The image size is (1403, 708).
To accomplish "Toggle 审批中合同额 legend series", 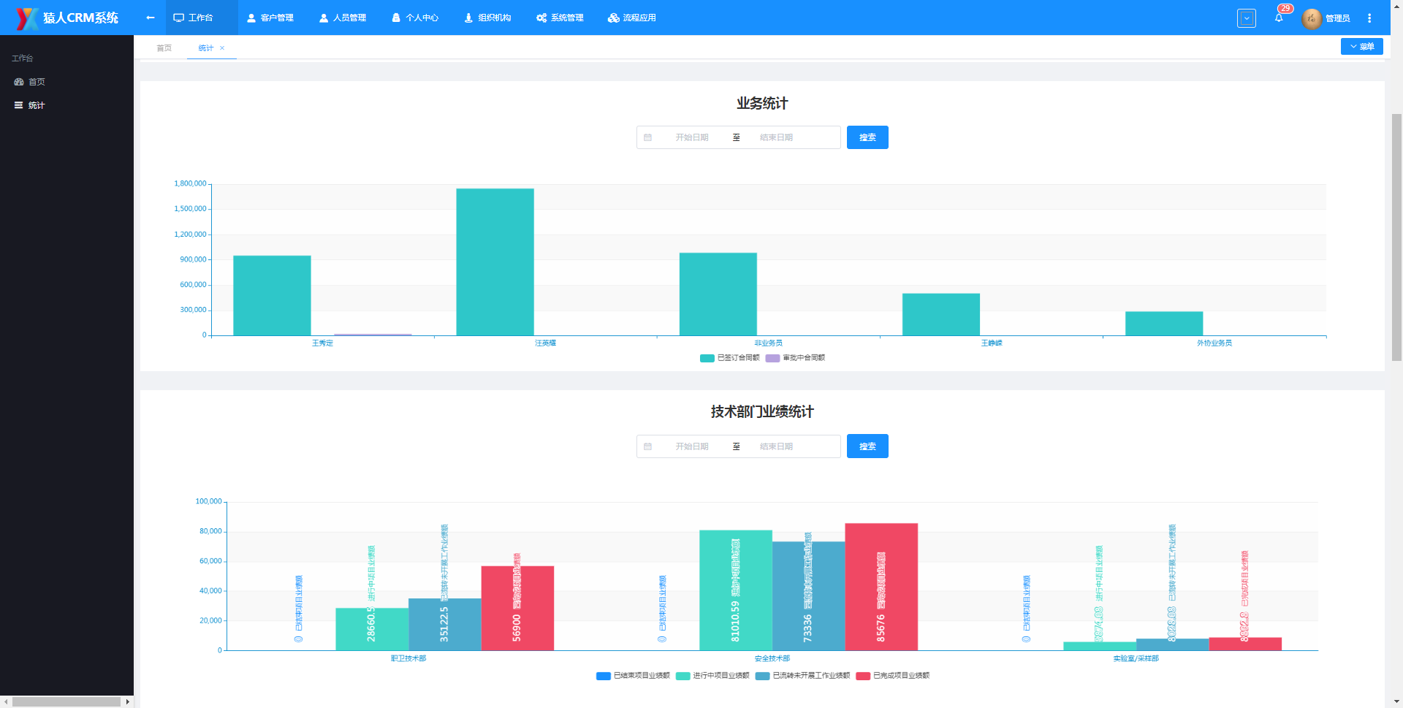I will (795, 358).
